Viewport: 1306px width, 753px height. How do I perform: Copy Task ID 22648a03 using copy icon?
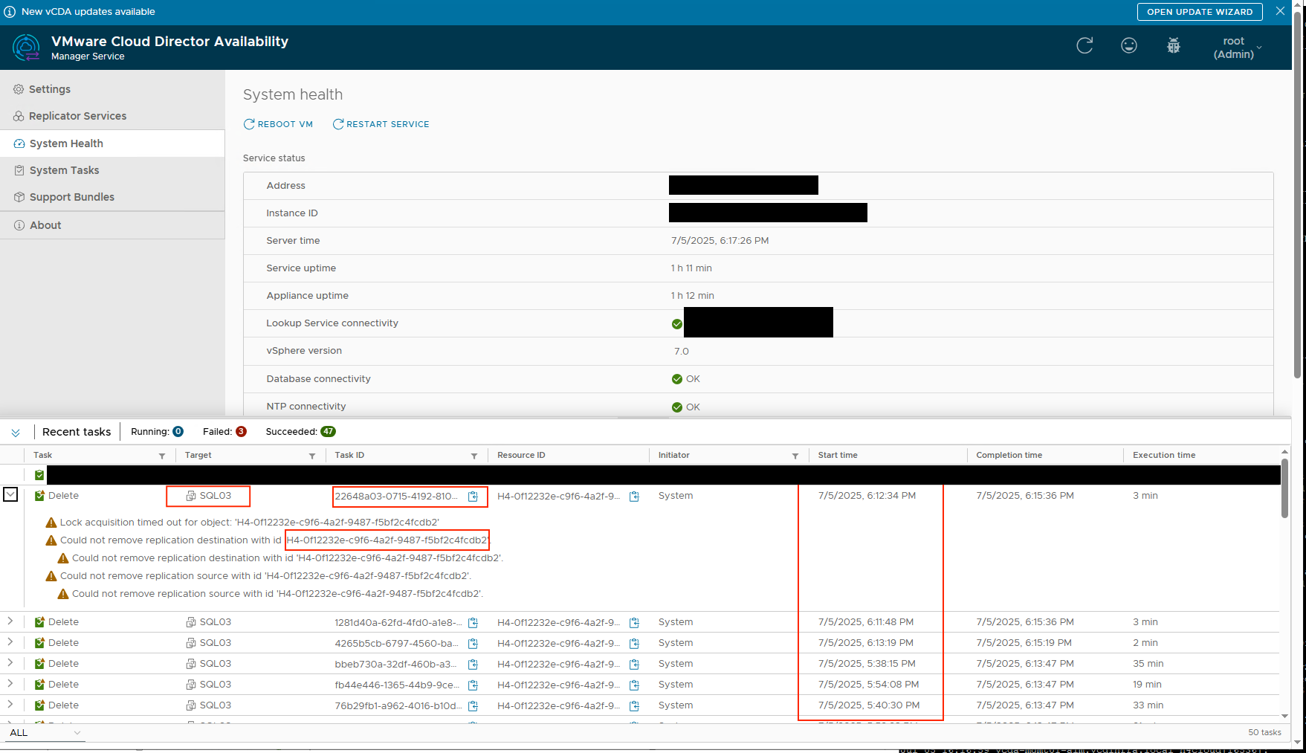pos(473,497)
